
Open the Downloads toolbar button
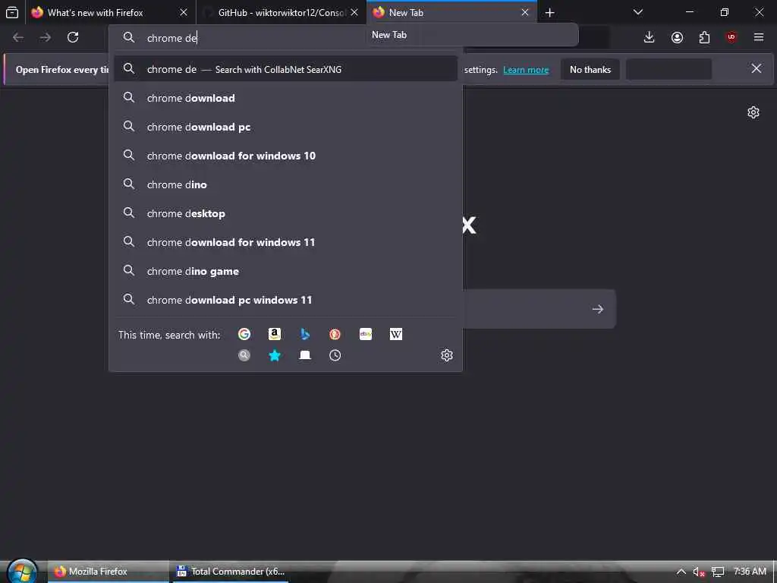650,37
